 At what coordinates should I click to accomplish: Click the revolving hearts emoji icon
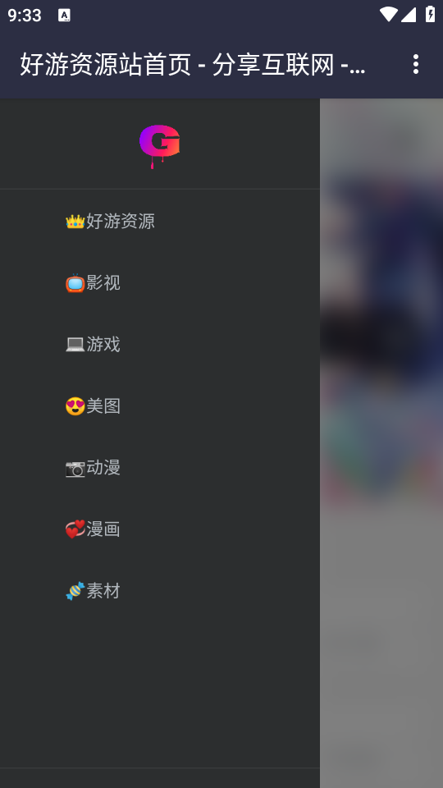(75, 529)
